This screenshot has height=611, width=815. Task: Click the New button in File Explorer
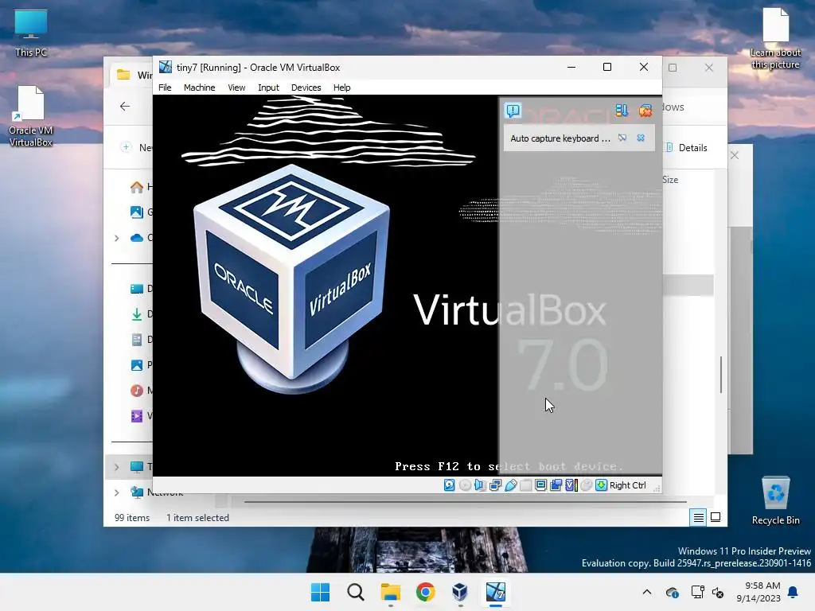pyautogui.click(x=136, y=147)
